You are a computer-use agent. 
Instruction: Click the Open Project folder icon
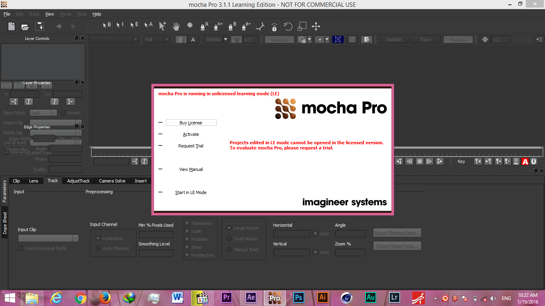click(26, 27)
